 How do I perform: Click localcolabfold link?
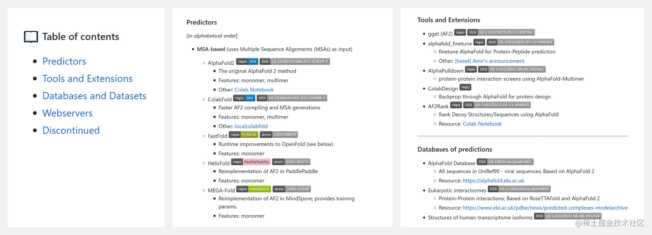point(251,126)
